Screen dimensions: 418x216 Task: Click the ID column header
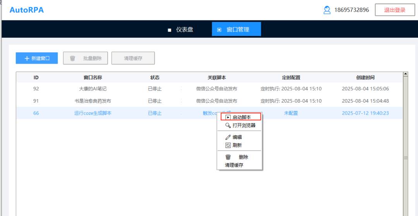point(36,78)
